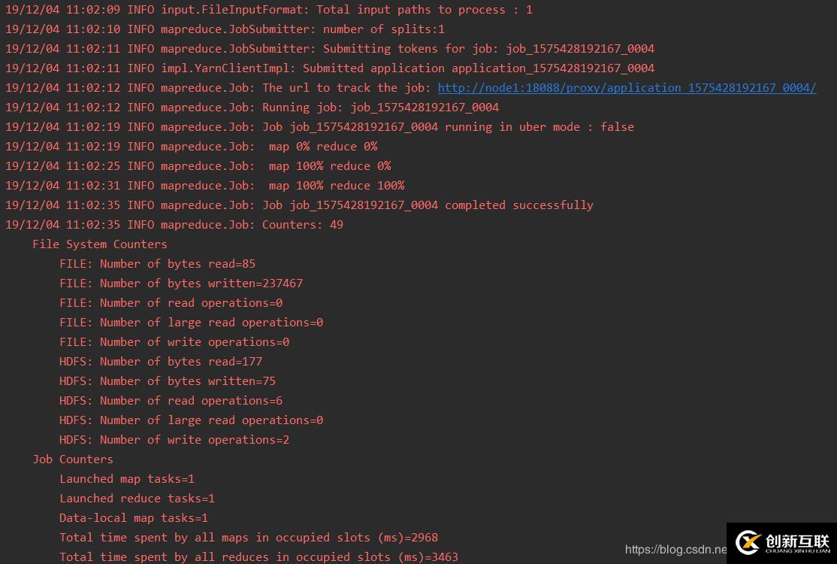Click the 'map 100% reduce 100%' progress line

point(204,185)
